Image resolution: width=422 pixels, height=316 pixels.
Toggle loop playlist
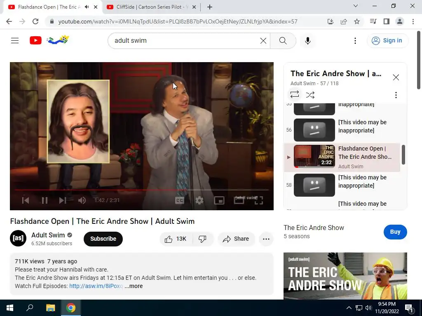click(294, 94)
